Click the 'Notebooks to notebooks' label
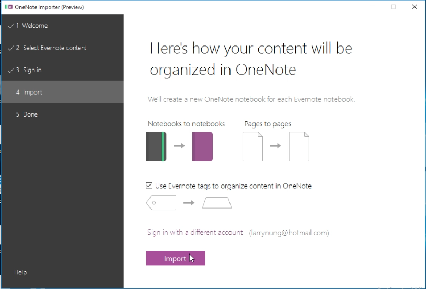Viewport: 426px width, 289px height. coord(187,124)
